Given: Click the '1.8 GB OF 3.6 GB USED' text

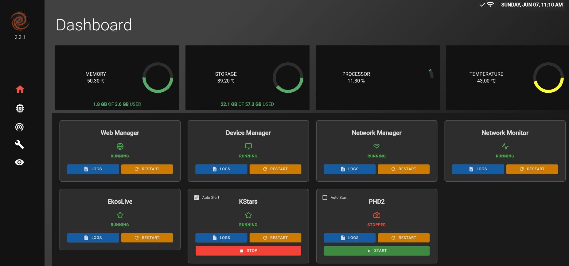Looking at the screenshot, I should click(117, 104).
